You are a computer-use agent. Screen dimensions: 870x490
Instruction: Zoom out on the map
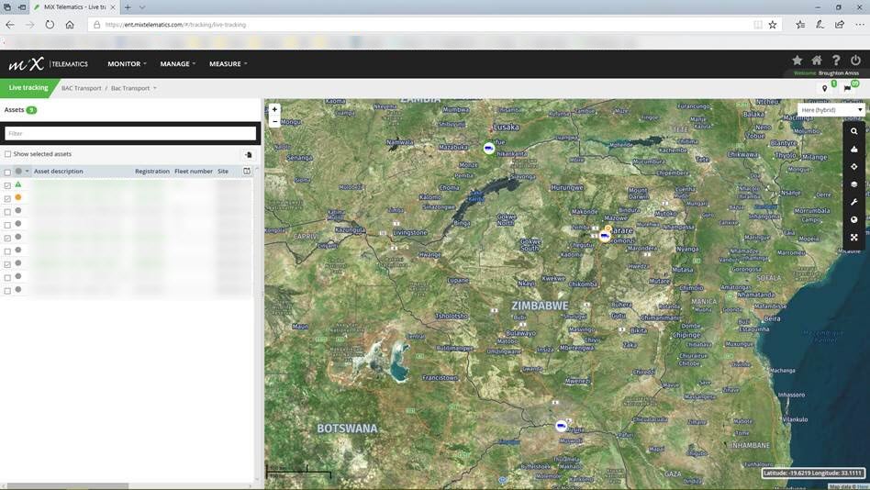[274, 121]
